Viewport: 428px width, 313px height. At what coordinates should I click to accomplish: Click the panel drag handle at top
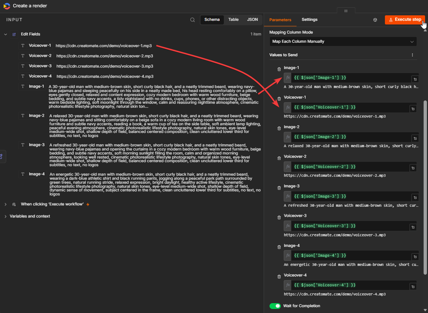(x=346, y=11)
